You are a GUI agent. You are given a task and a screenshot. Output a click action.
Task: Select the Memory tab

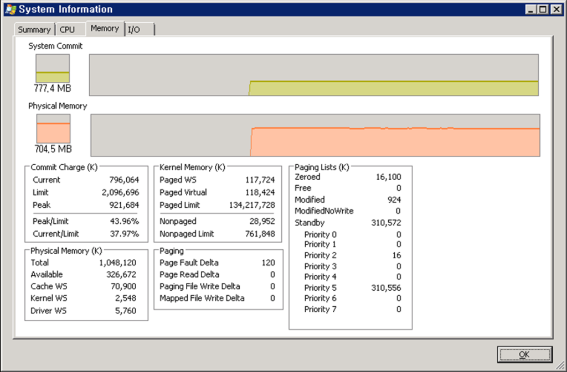click(x=105, y=28)
